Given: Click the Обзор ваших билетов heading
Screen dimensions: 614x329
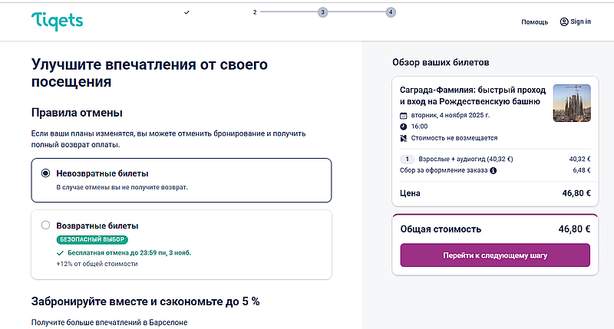Looking at the screenshot, I should pyautogui.click(x=441, y=63).
